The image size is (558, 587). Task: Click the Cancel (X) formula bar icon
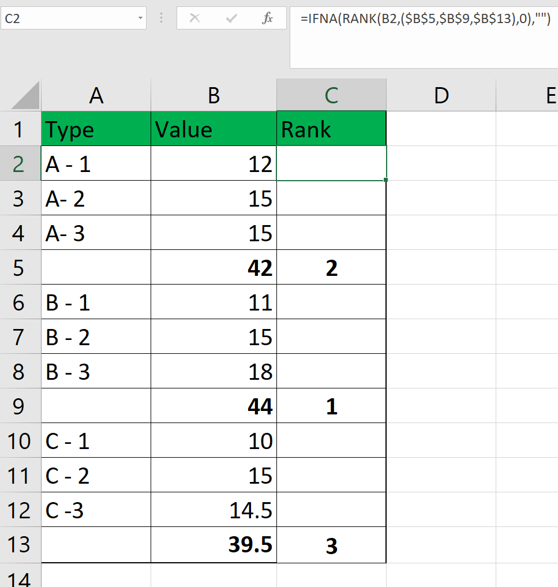coord(195,18)
